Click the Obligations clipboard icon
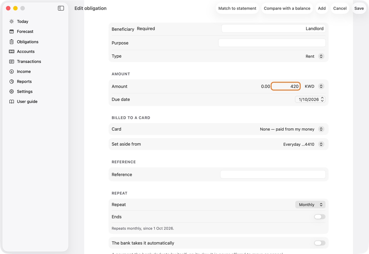The width and height of the screenshot is (369, 254). tap(12, 42)
